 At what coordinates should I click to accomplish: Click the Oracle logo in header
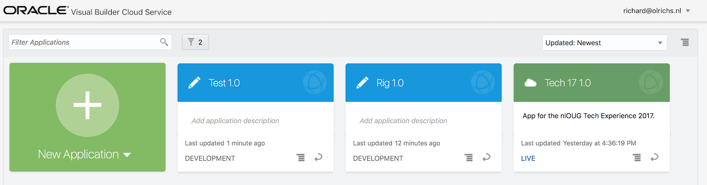tap(36, 10)
